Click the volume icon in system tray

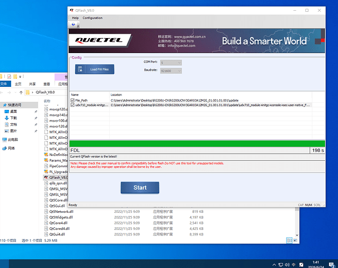pyautogui.click(x=287, y=265)
